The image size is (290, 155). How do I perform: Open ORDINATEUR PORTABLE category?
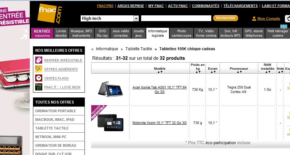pos(59,111)
